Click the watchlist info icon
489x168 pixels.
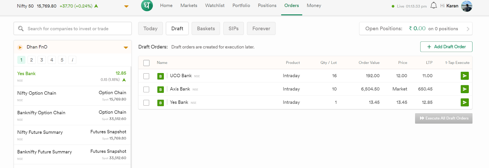pos(72,60)
